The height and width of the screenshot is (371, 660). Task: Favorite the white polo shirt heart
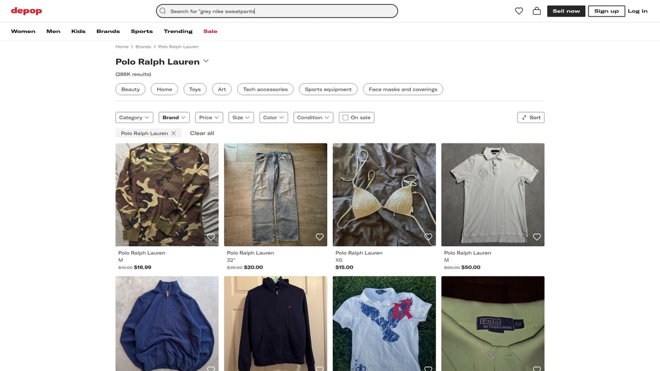tap(537, 237)
